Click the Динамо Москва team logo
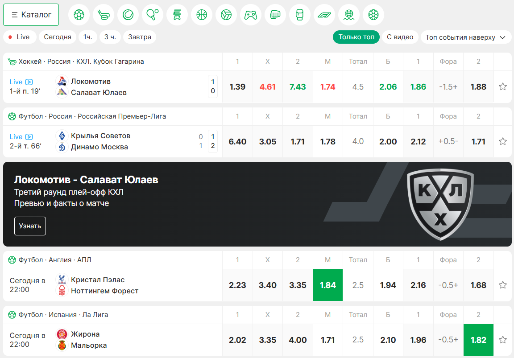Screen dimensions: 514x358 coord(62,147)
